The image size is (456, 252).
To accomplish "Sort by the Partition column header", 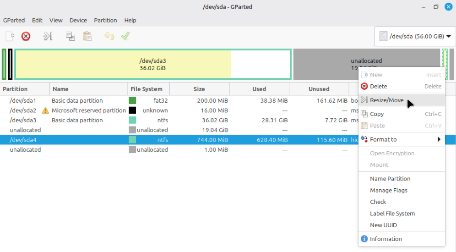I will point(25,89).
